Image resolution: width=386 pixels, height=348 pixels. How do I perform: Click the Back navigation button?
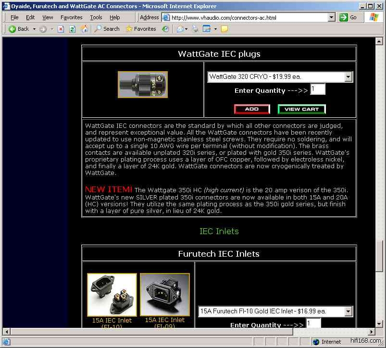pyautogui.click(x=19, y=29)
